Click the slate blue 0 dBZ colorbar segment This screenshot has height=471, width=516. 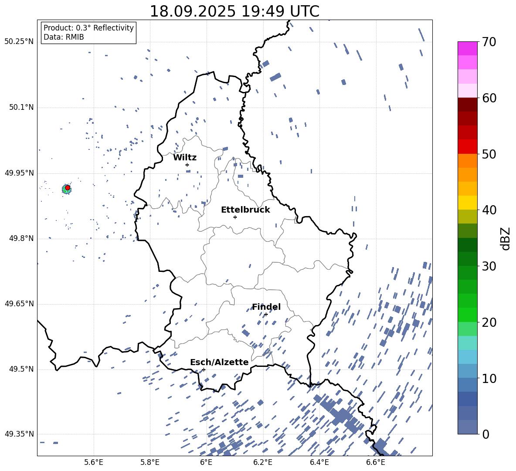[x=467, y=427]
